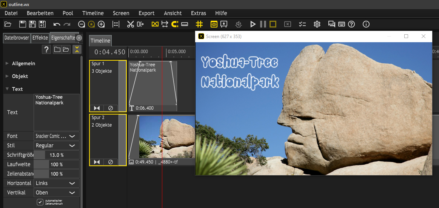This screenshot has height=208, width=439.
Task: Open the keyboard shortcuts icon
Action: tap(342, 24)
